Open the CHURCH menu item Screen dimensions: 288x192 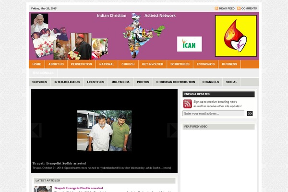pyautogui.click(x=128, y=64)
